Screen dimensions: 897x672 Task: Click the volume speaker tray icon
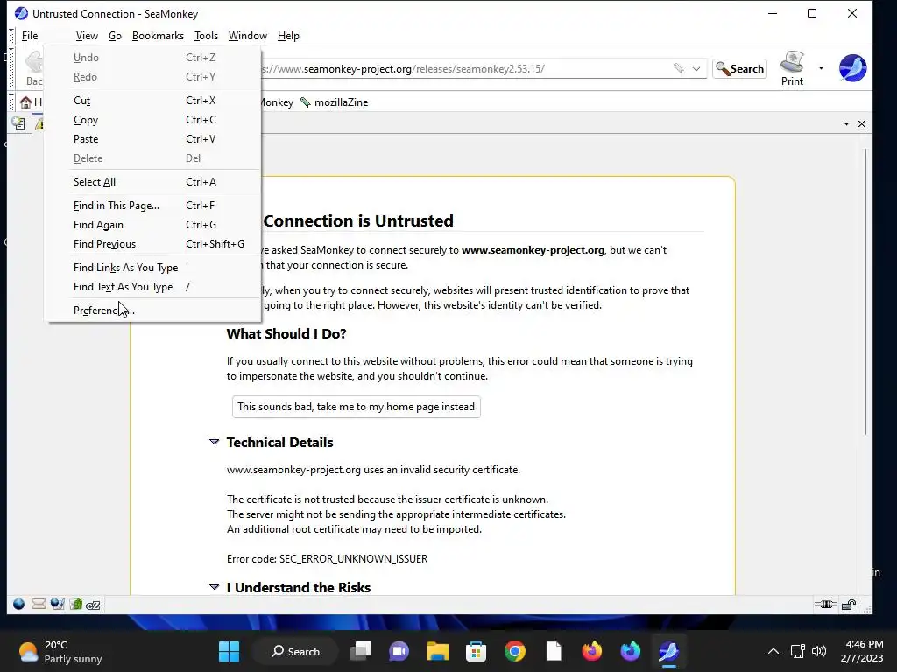819,651
